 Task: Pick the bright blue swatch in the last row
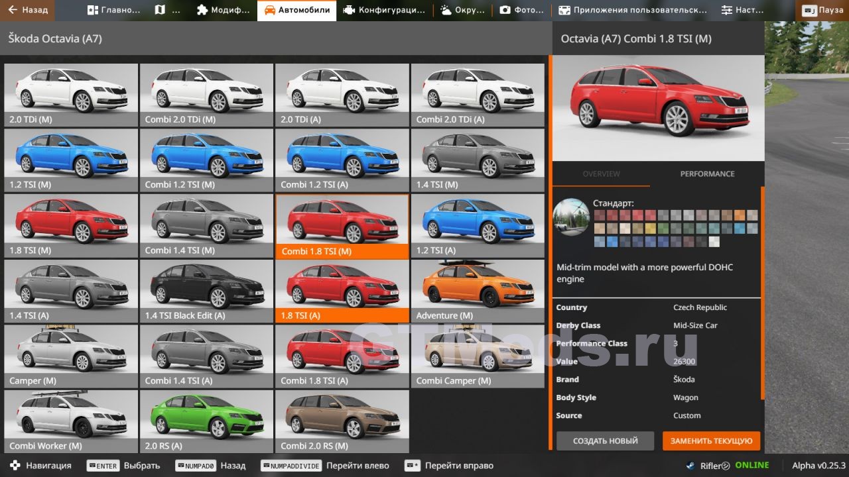(612, 242)
